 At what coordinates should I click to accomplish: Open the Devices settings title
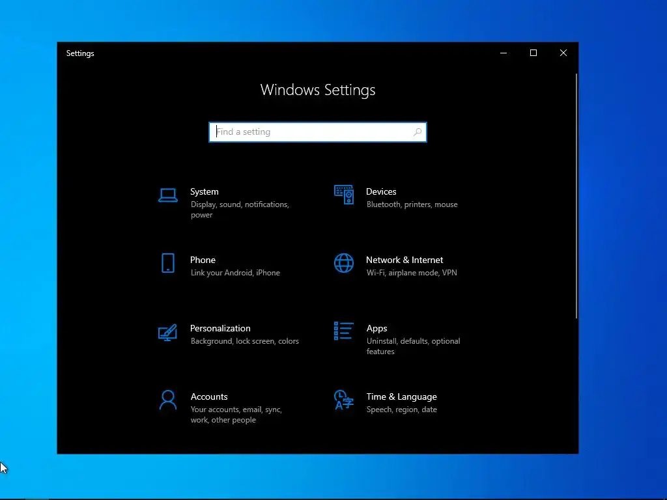(x=381, y=192)
